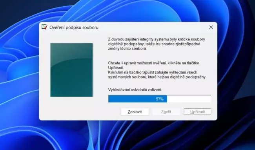Close the Ověření podpisu souboru dialog
The height and width of the screenshot is (150, 255).
click(x=211, y=27)
